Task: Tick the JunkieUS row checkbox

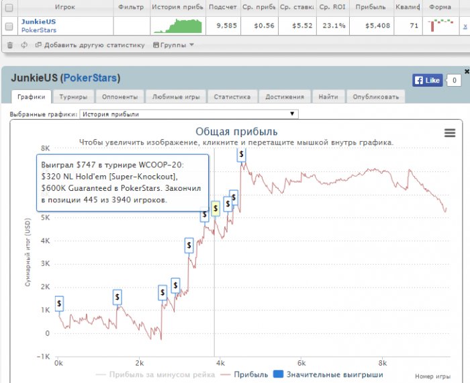Action: 9,26
